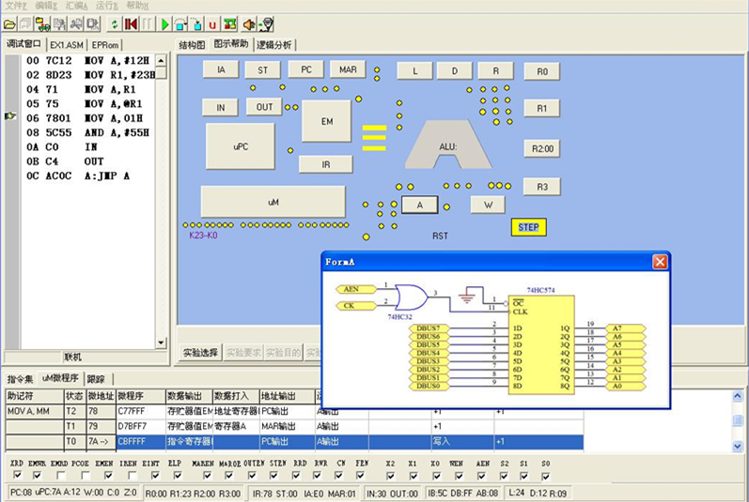Click the red U toolbar icon

[x=212, y=23]
